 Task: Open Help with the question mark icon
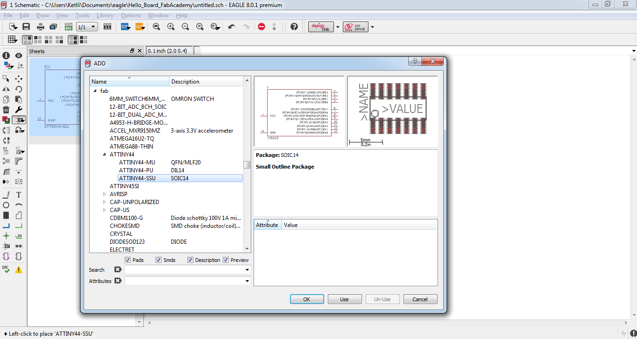click(294, 27)
